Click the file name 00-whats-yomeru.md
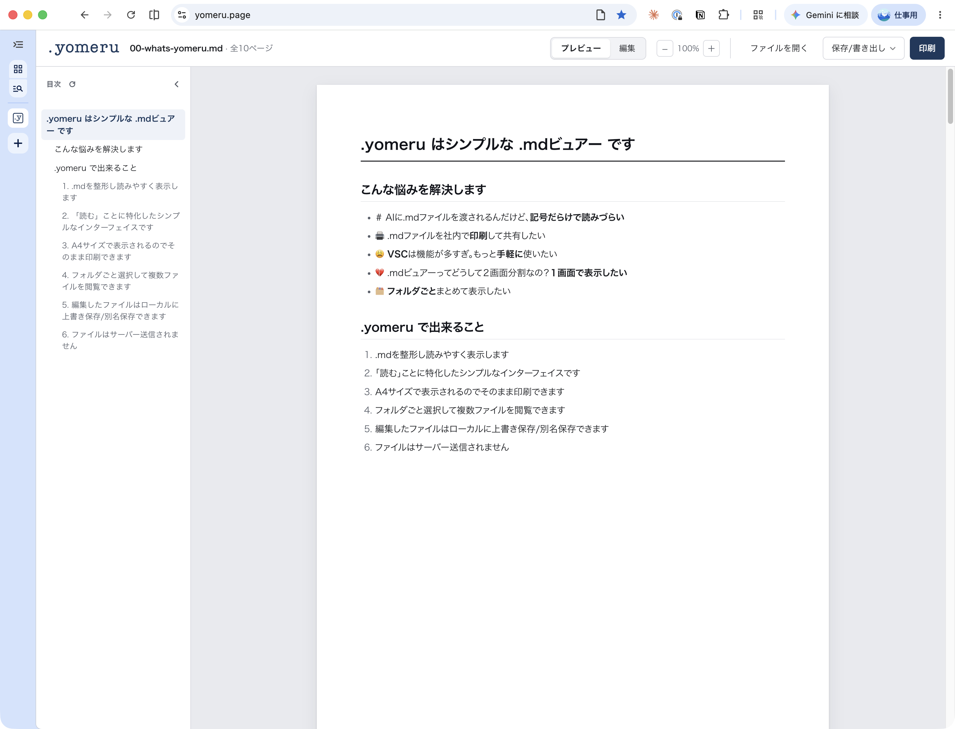The width and height of the screenshot is (955, 729). click(176, 48)
